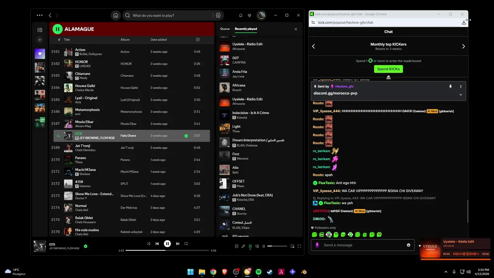
Task: Toggle Now Playing view
Action: click(x=237, y=246)
